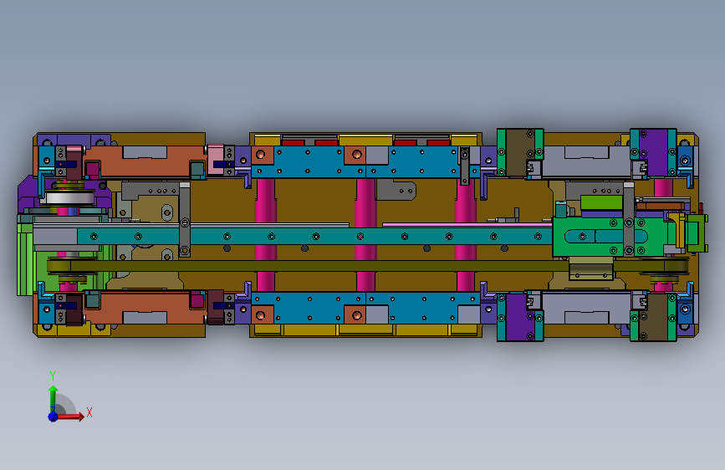Select the light green motor block at the far left
The width and height of the screenshot is (725, 470).
coord(26,259)
